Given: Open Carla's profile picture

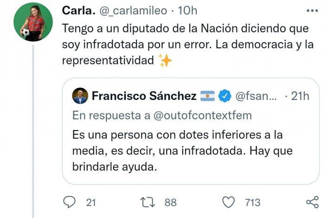Looking at the screenshot, I should 33,22.
